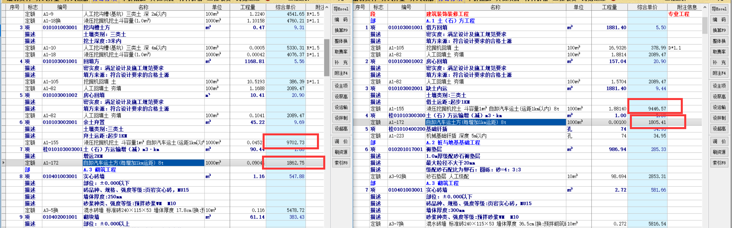Screen dimensions: 732x228
Task: Select the 褥垫层 row in right table
Action: pos(527,149)
